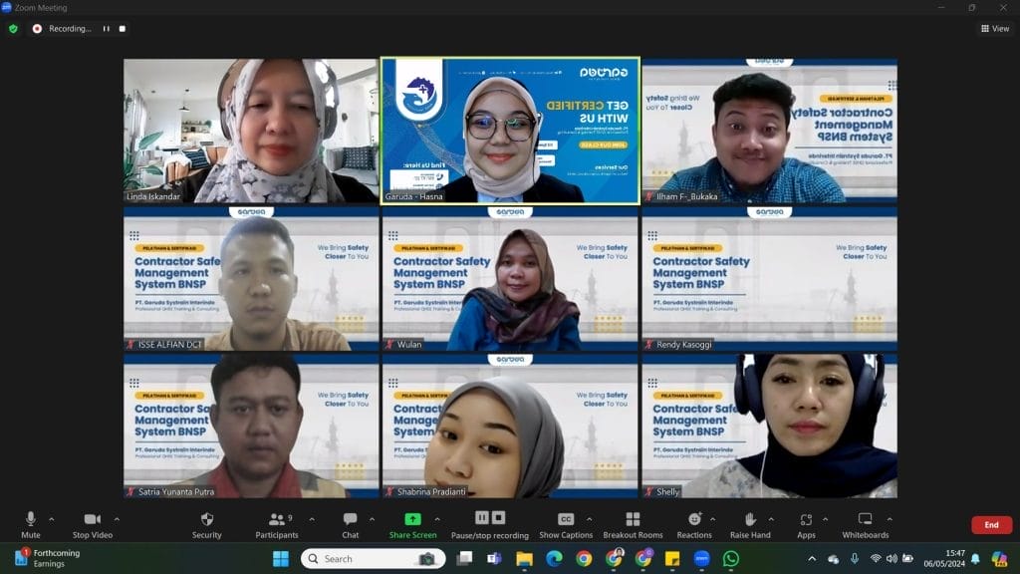Open the Security shield options

pos(206,524)
